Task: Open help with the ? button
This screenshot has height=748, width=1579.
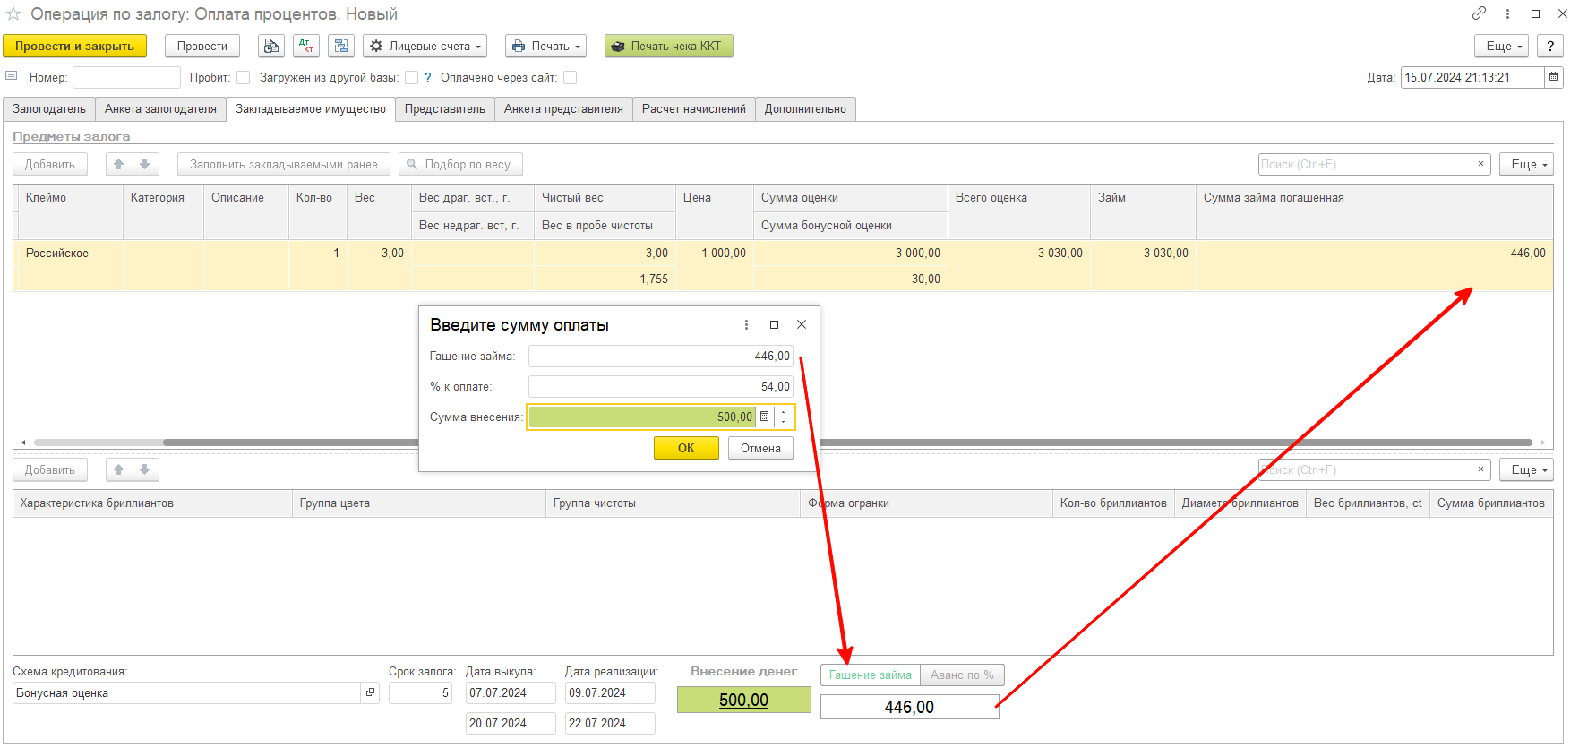Action: click(1550, 46)
